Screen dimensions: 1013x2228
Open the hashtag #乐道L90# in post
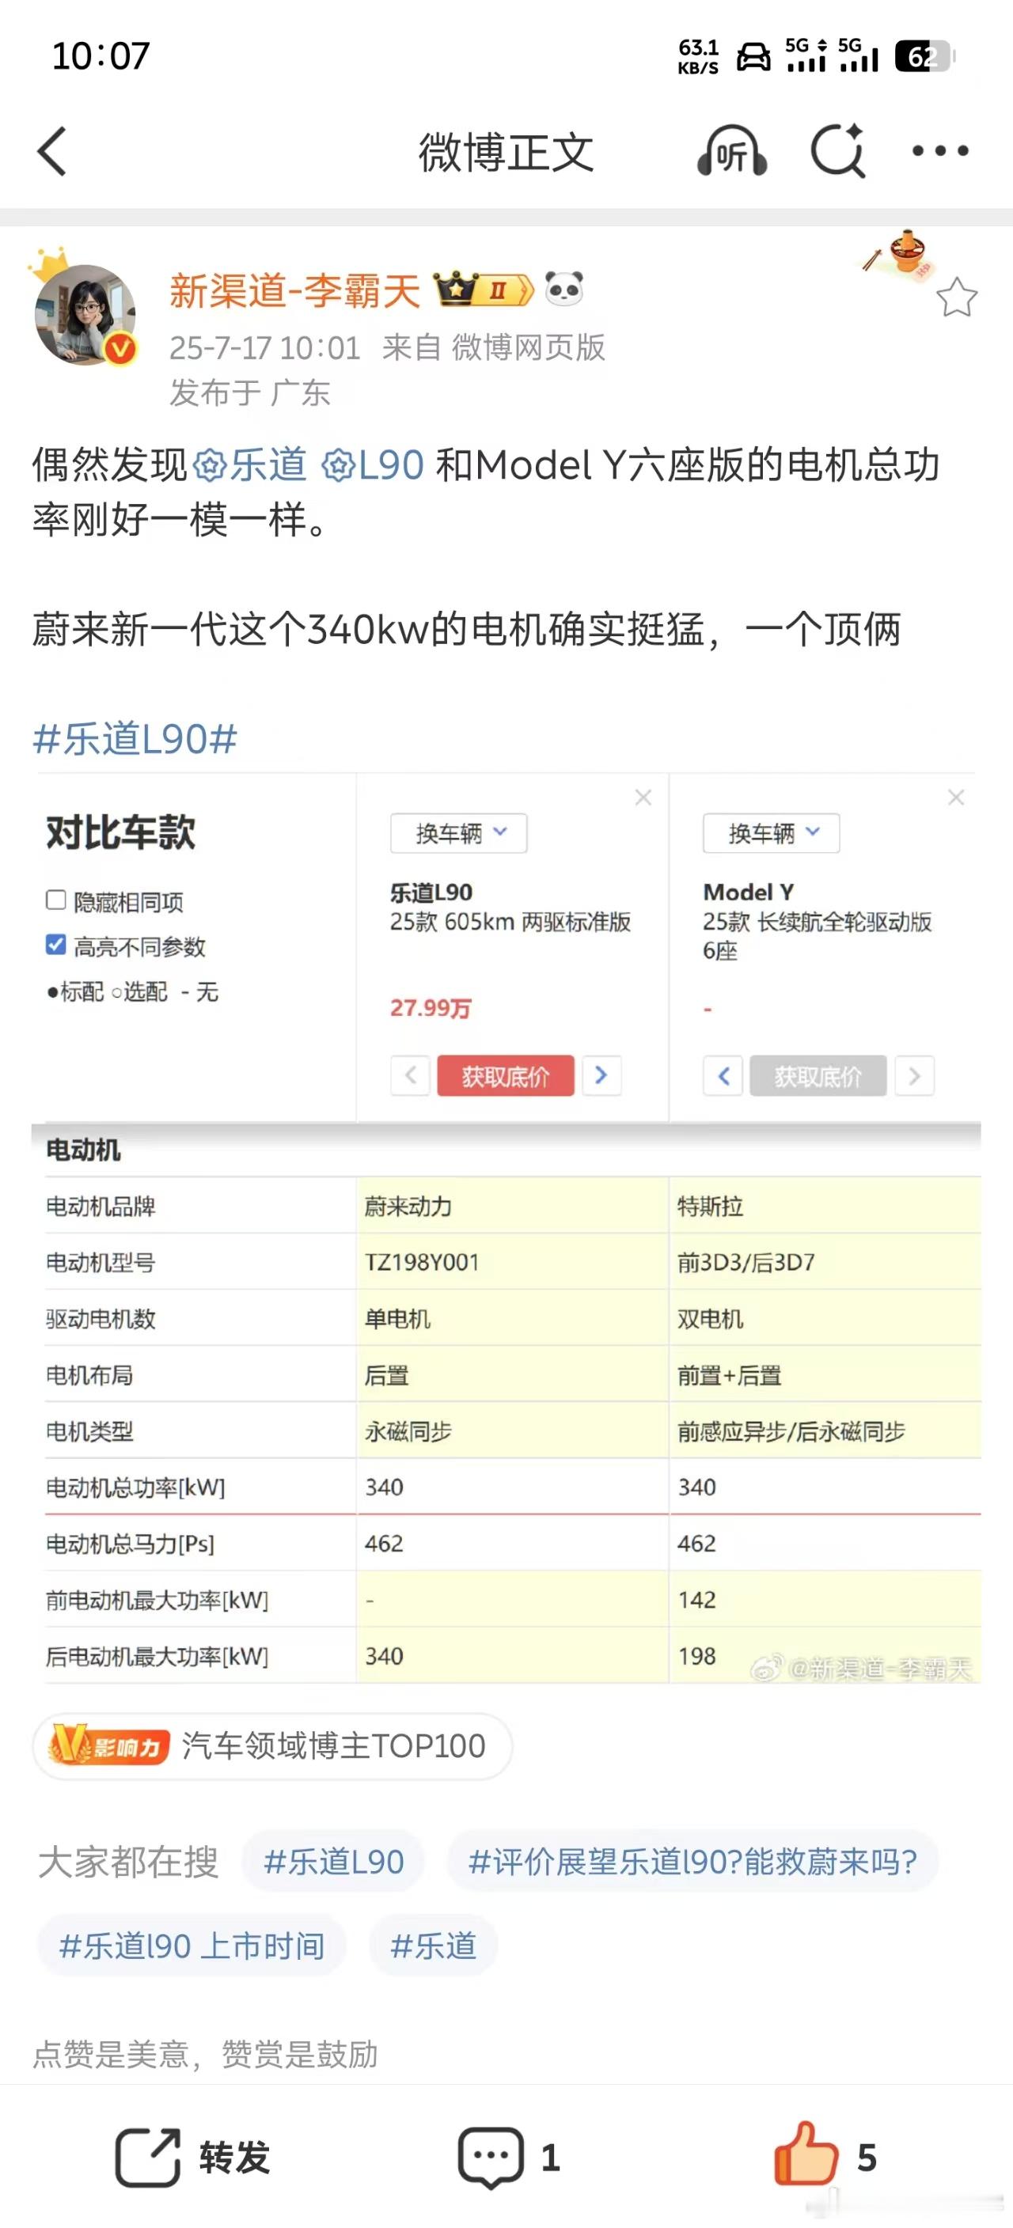point(135,740)
